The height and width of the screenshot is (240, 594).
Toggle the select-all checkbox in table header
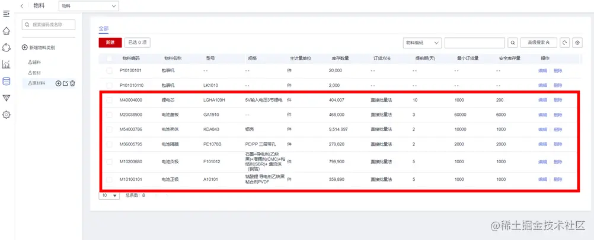[x=110, y=59]
